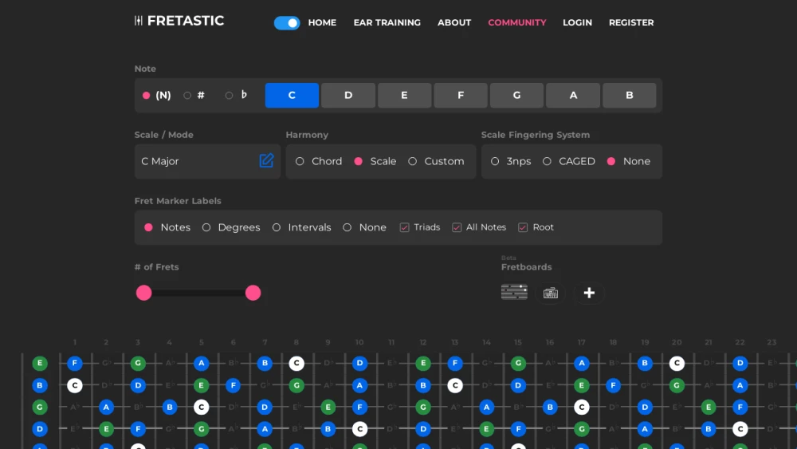Click the open high E string note
The height and width of the screenshot is (449, 797).
click(40, 363)
